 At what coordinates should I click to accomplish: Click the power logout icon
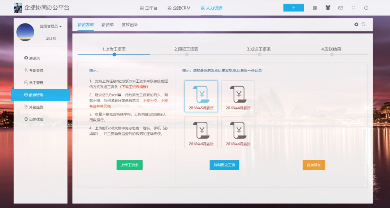366,8
